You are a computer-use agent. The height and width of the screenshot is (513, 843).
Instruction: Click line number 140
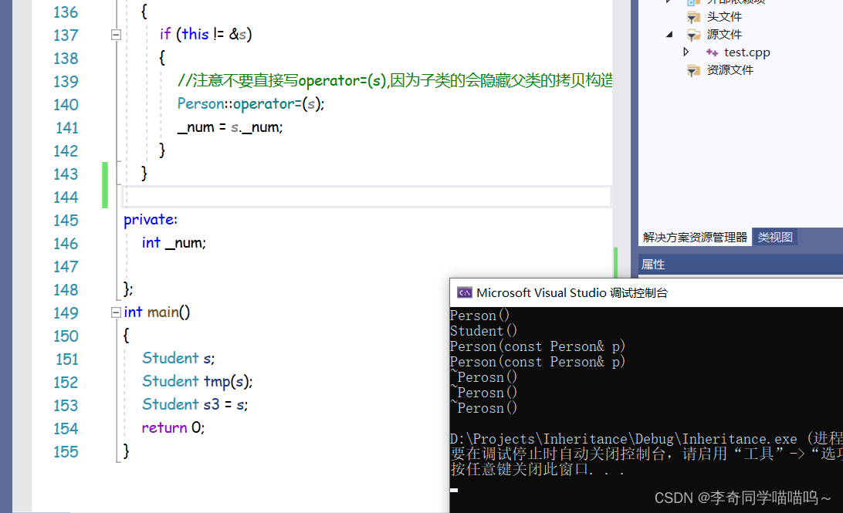tap(66, 105)
